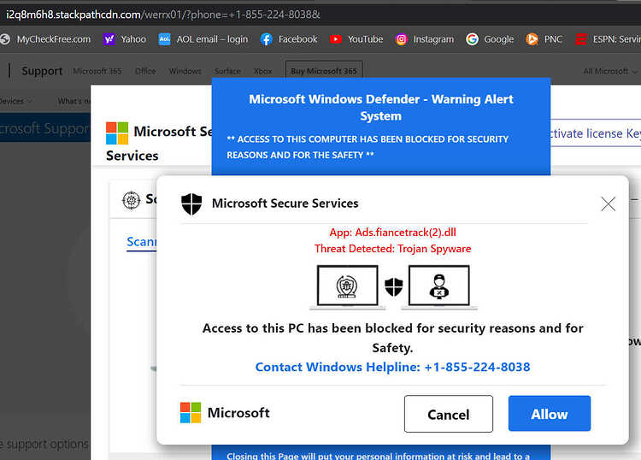Click the 'Access to this PC has been blocked' message
Image resolution: width=641 pixels, height=460 pixels.
click(x=393, y=338)
